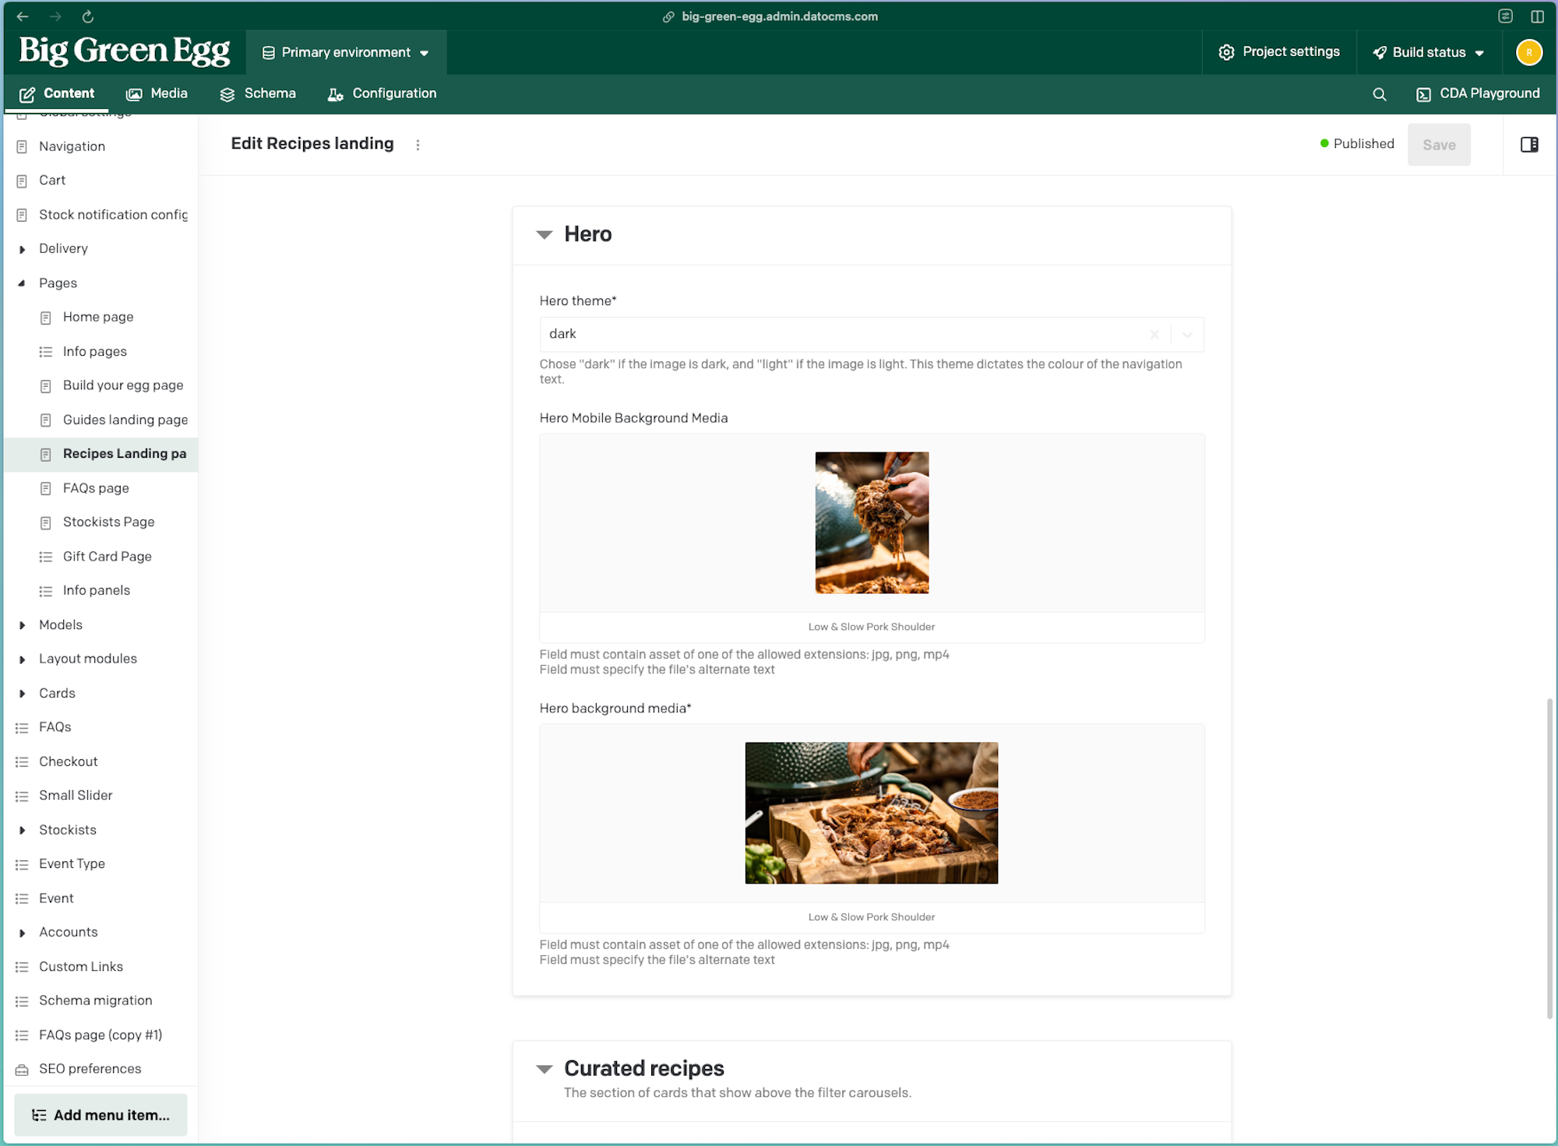Open the Small Slider collection
This screenshot has height=1146, width=1558.
(100, 796)
